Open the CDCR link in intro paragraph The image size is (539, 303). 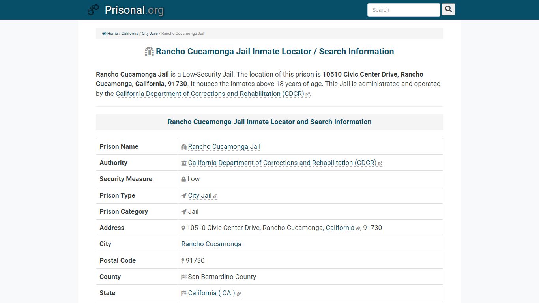click(x=210, y=94)
